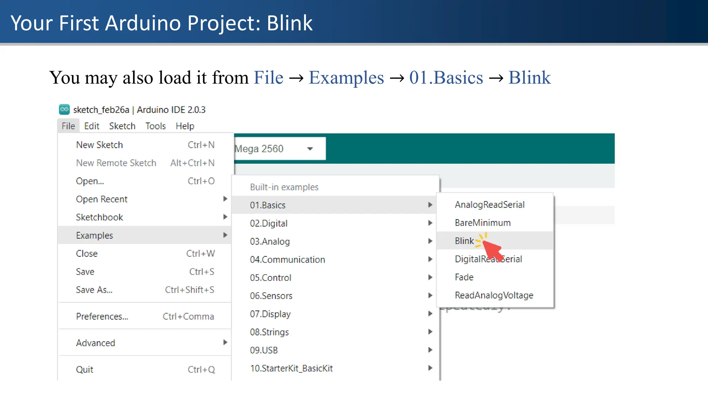Expand the Sketchbook submenu arrow
Viewport: 708px width, 398px height.
coord(225,217)
